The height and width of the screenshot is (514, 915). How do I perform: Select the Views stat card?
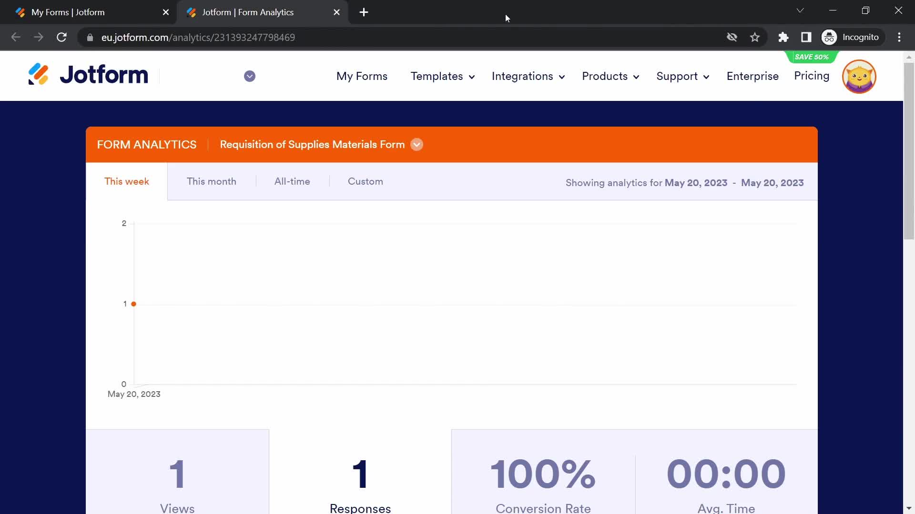177,472
